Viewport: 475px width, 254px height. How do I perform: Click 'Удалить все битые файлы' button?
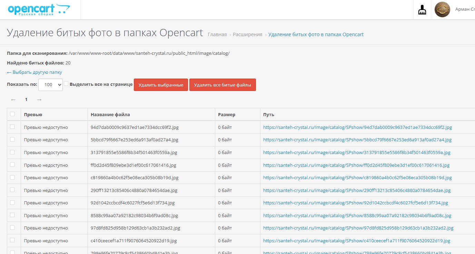tap(222, 85)
